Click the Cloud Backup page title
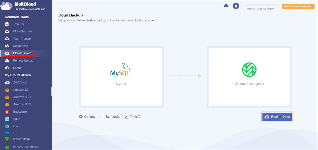Image resolution: width=318 pixels, height=150 pixels. point(70,15)
